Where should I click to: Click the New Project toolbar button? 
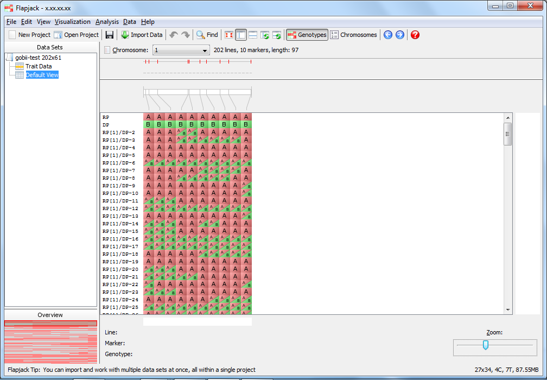(30, 35)
